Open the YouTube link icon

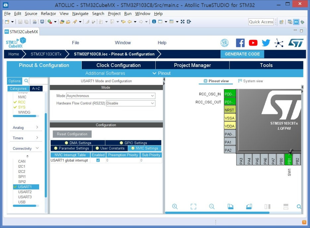click(253, 43)
